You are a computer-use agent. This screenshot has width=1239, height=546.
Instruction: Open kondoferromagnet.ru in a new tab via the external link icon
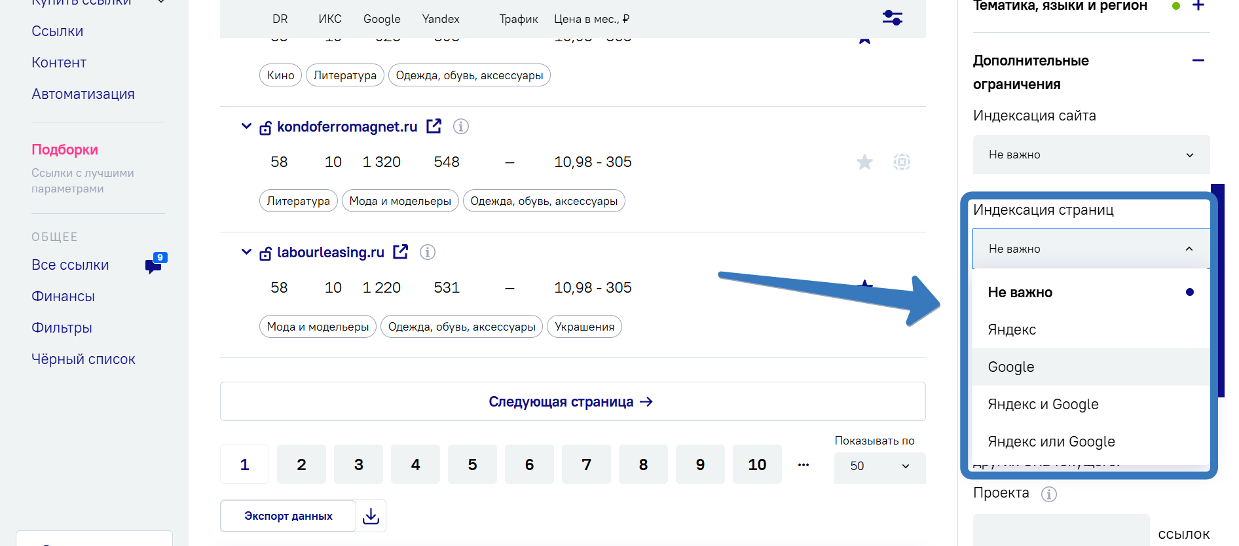point(434,126)
